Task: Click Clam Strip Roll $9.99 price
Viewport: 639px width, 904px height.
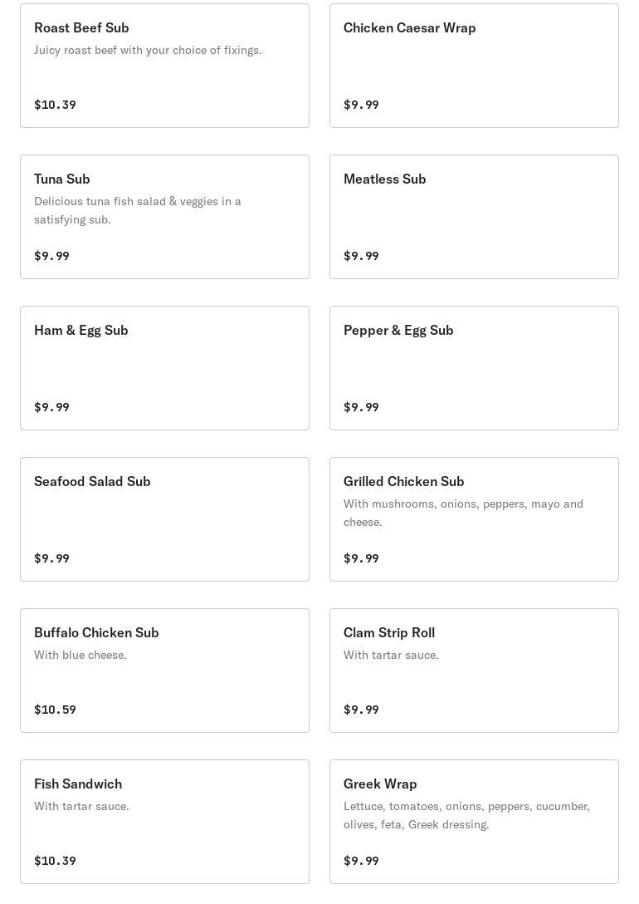Action: (x=361, y=710)
